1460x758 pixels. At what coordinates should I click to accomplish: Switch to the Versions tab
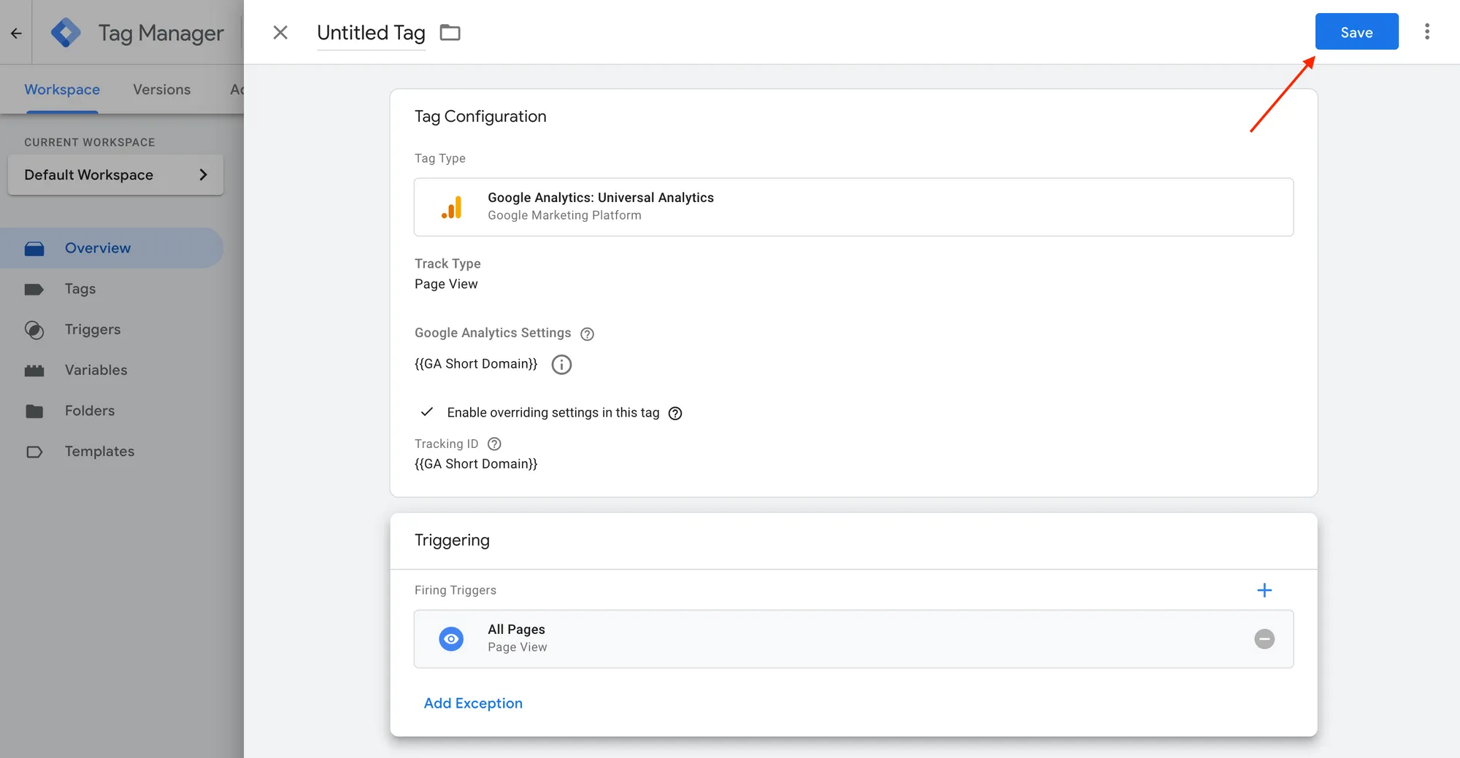161,89
